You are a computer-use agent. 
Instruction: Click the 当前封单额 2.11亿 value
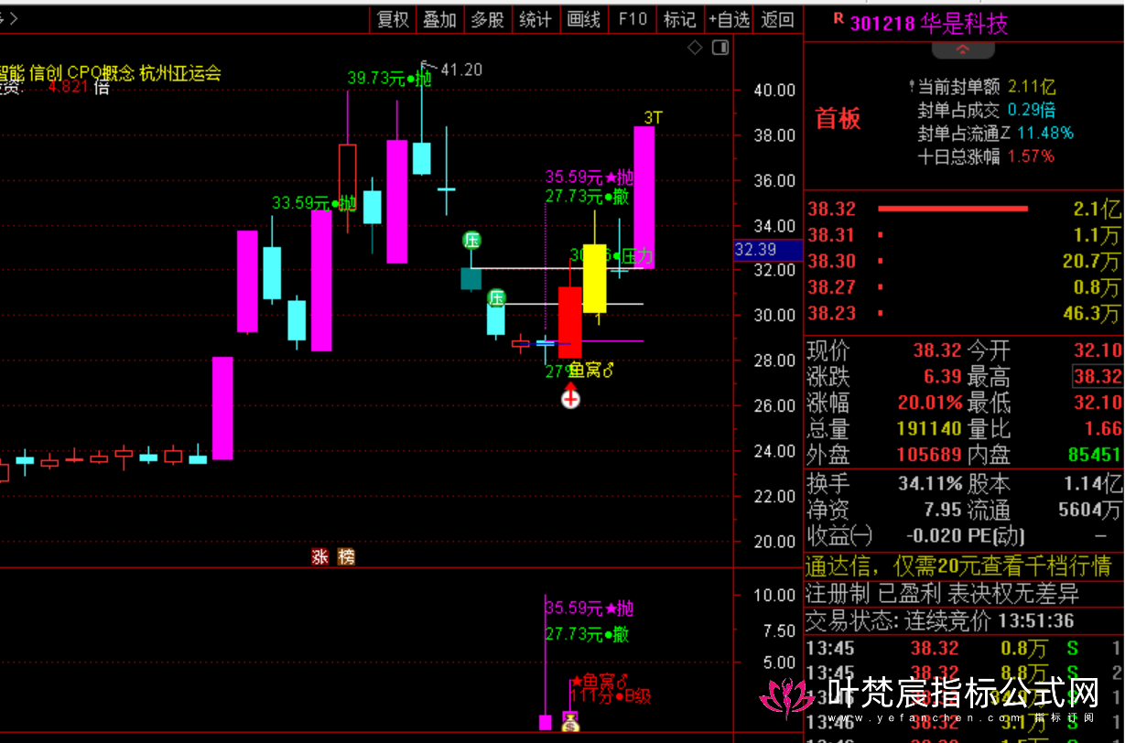click(x=1032, y=87)
